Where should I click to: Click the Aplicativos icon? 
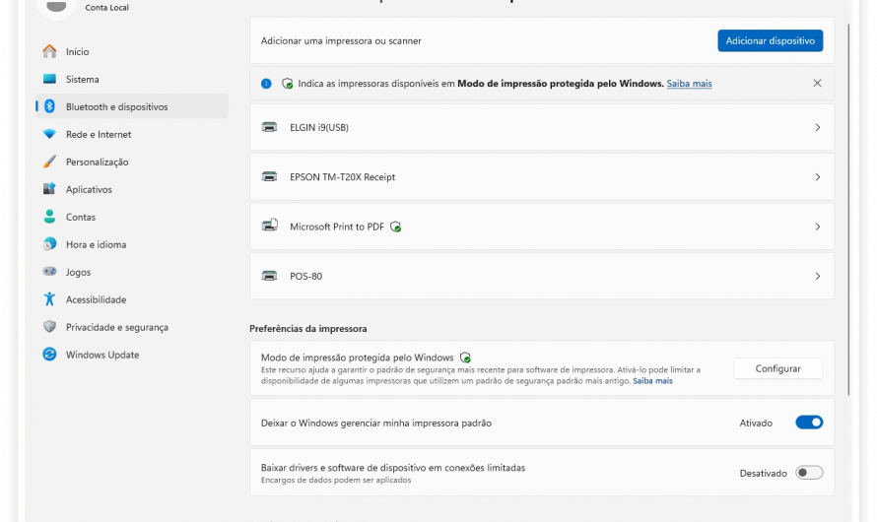click(x=49, y=189)
